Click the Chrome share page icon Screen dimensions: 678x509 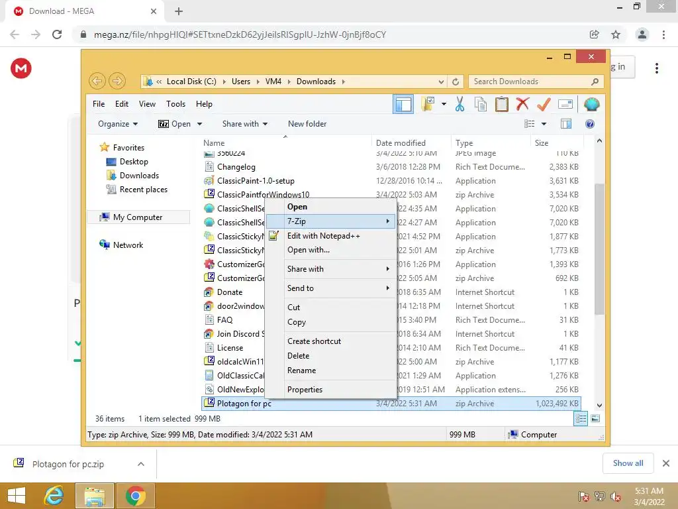(594, 34)
